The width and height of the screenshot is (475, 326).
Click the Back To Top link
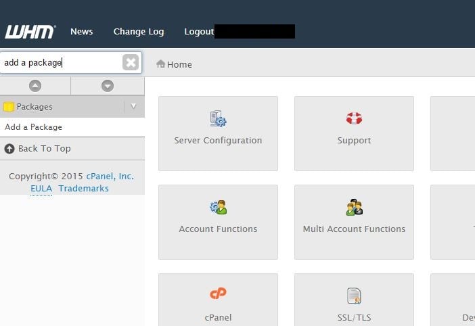tap(44, 149)
